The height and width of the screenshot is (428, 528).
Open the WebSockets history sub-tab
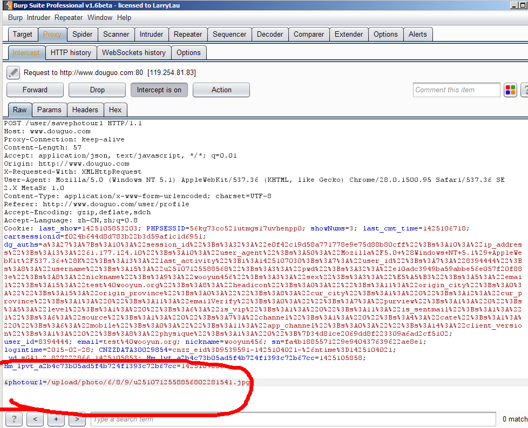tap(134, 52)
